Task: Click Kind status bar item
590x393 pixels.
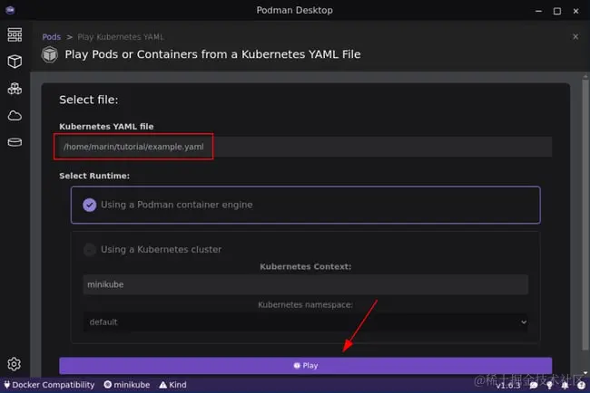Action: coord(172,385)
